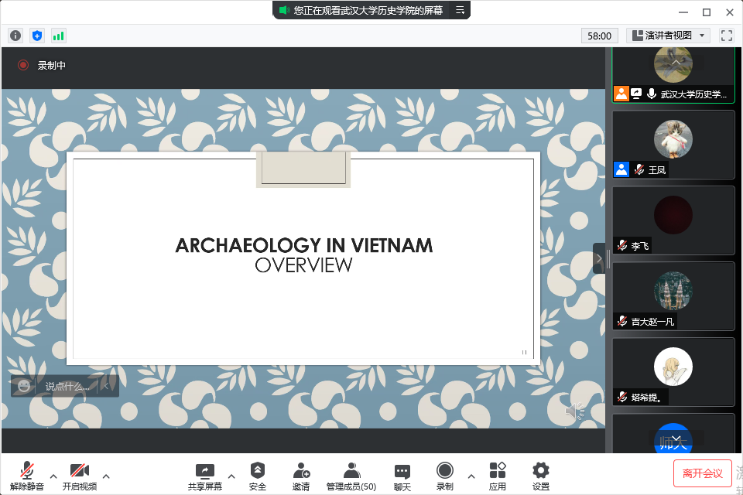Open the screen-sharing options menu in top banner
The width and height of the screenshot is (743, 495).
pos(460,10)
